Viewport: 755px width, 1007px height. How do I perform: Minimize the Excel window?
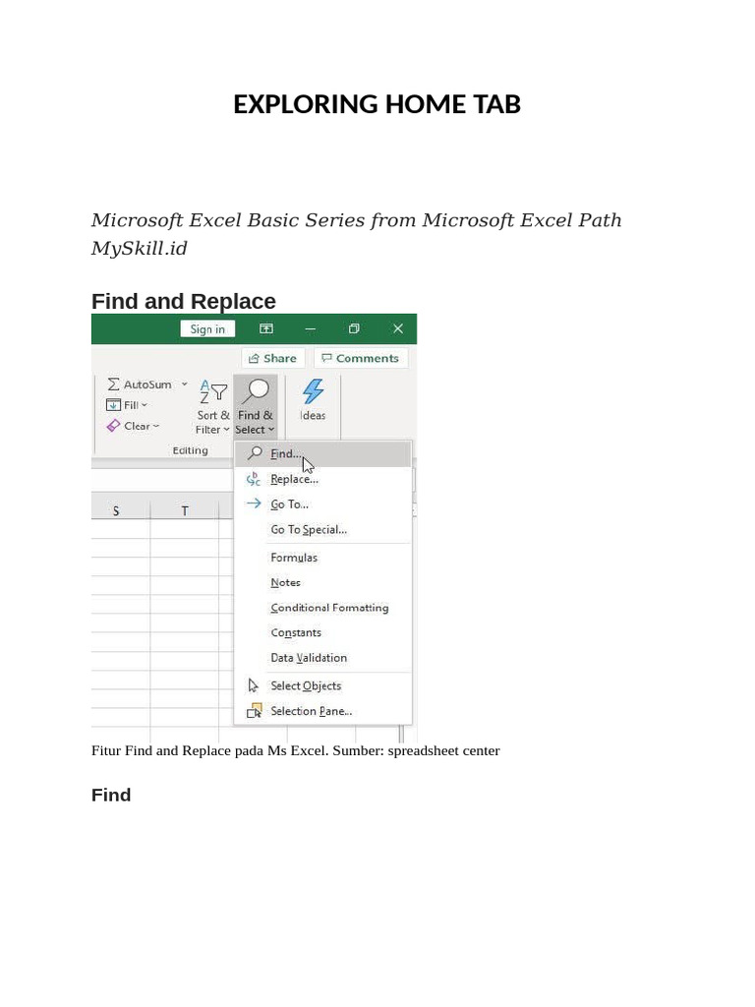[x=310, y=328]
